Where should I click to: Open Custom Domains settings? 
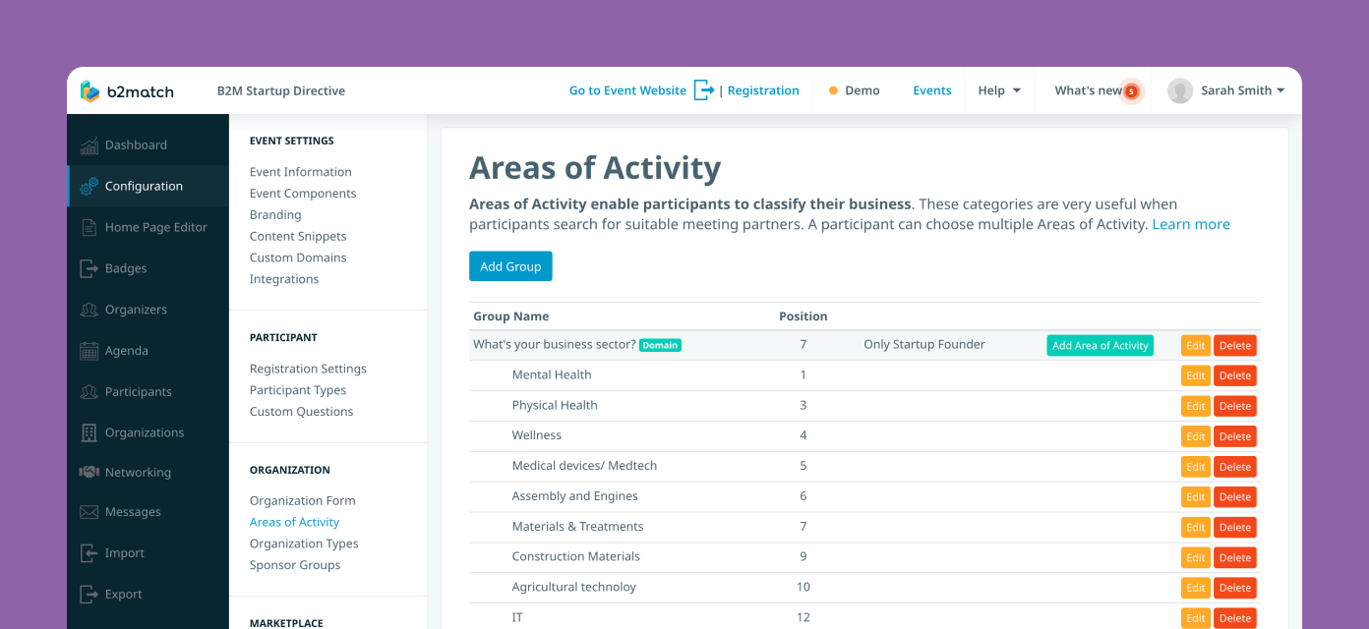(298, 257)
